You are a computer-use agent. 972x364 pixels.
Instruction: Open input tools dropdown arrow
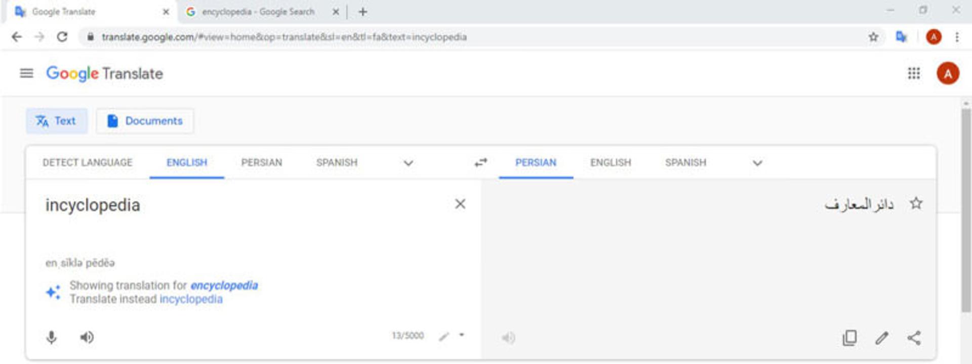(x=461, y=335)
